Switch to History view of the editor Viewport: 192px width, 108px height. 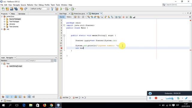69,17
